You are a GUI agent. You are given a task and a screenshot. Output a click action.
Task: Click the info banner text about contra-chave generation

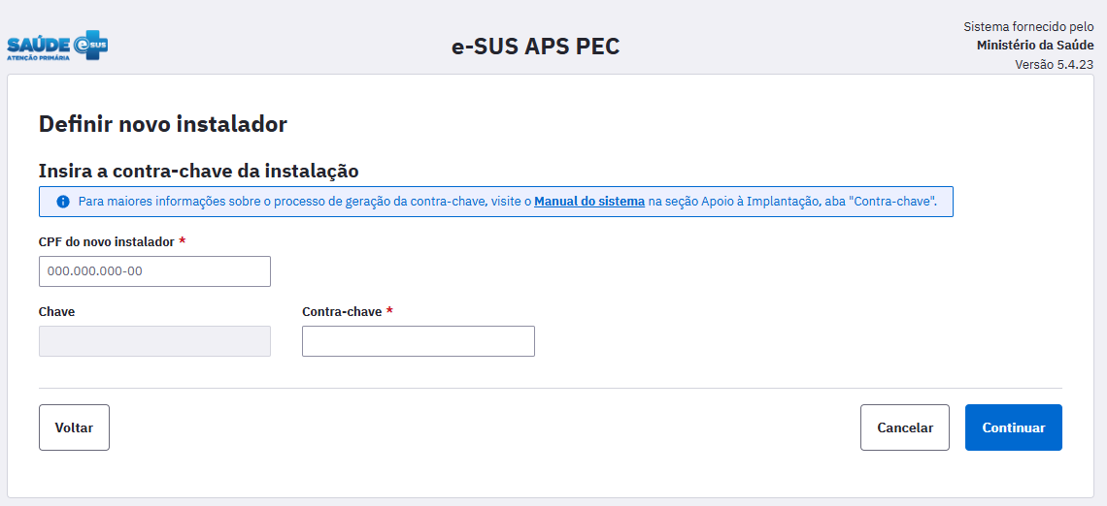303,202
